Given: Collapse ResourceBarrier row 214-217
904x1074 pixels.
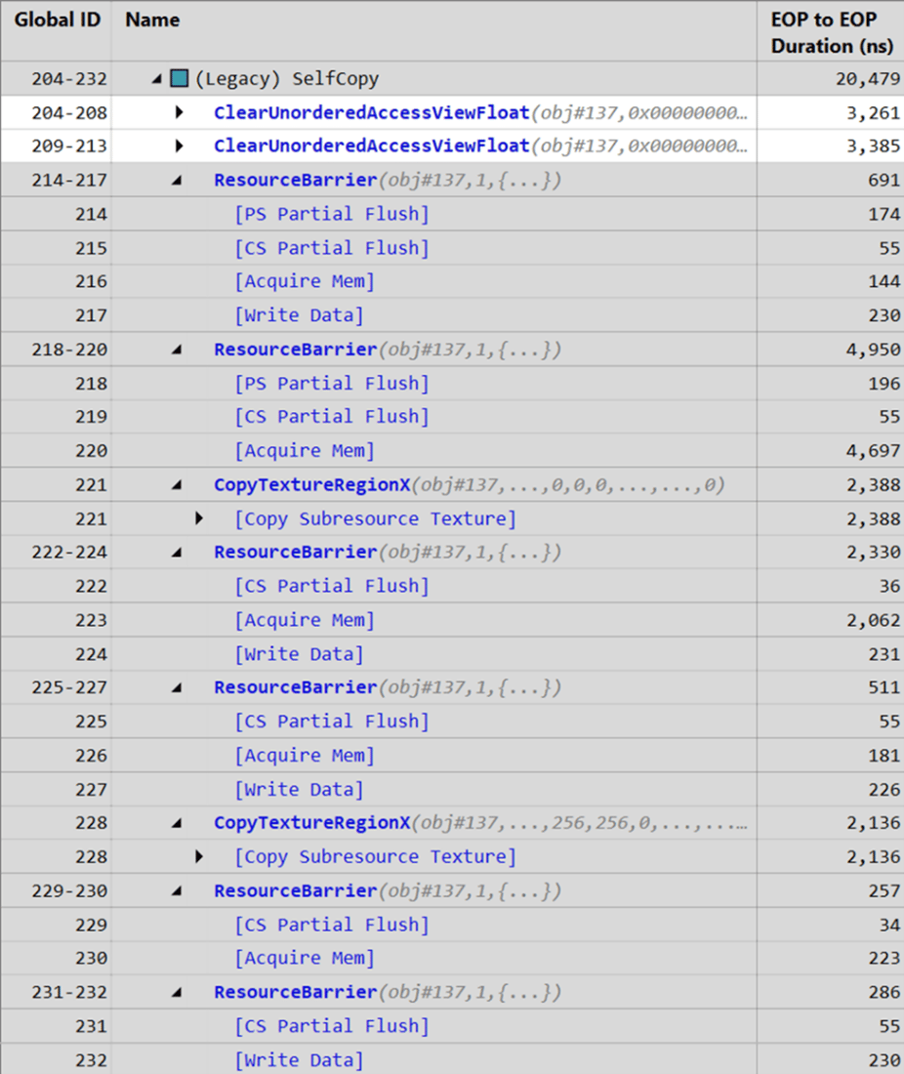Looking at the screenshot, I should [177, 181].
